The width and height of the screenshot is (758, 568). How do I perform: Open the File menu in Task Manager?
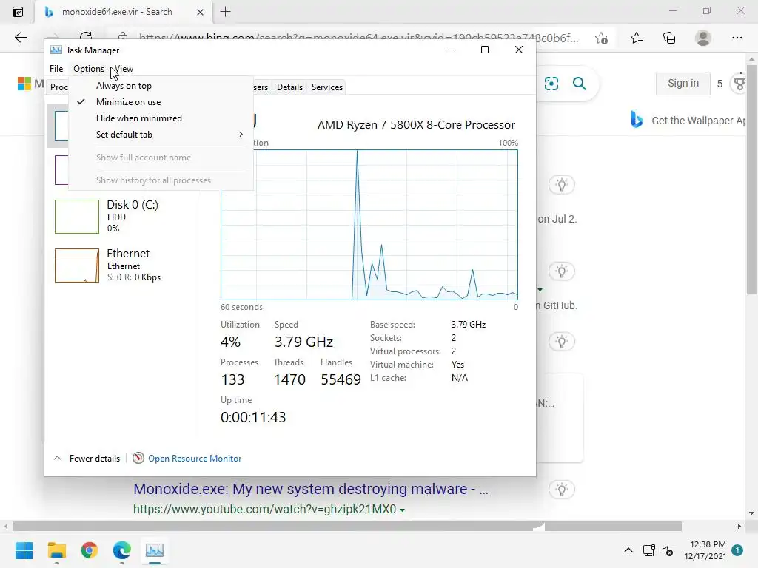(x=56, y=69)
